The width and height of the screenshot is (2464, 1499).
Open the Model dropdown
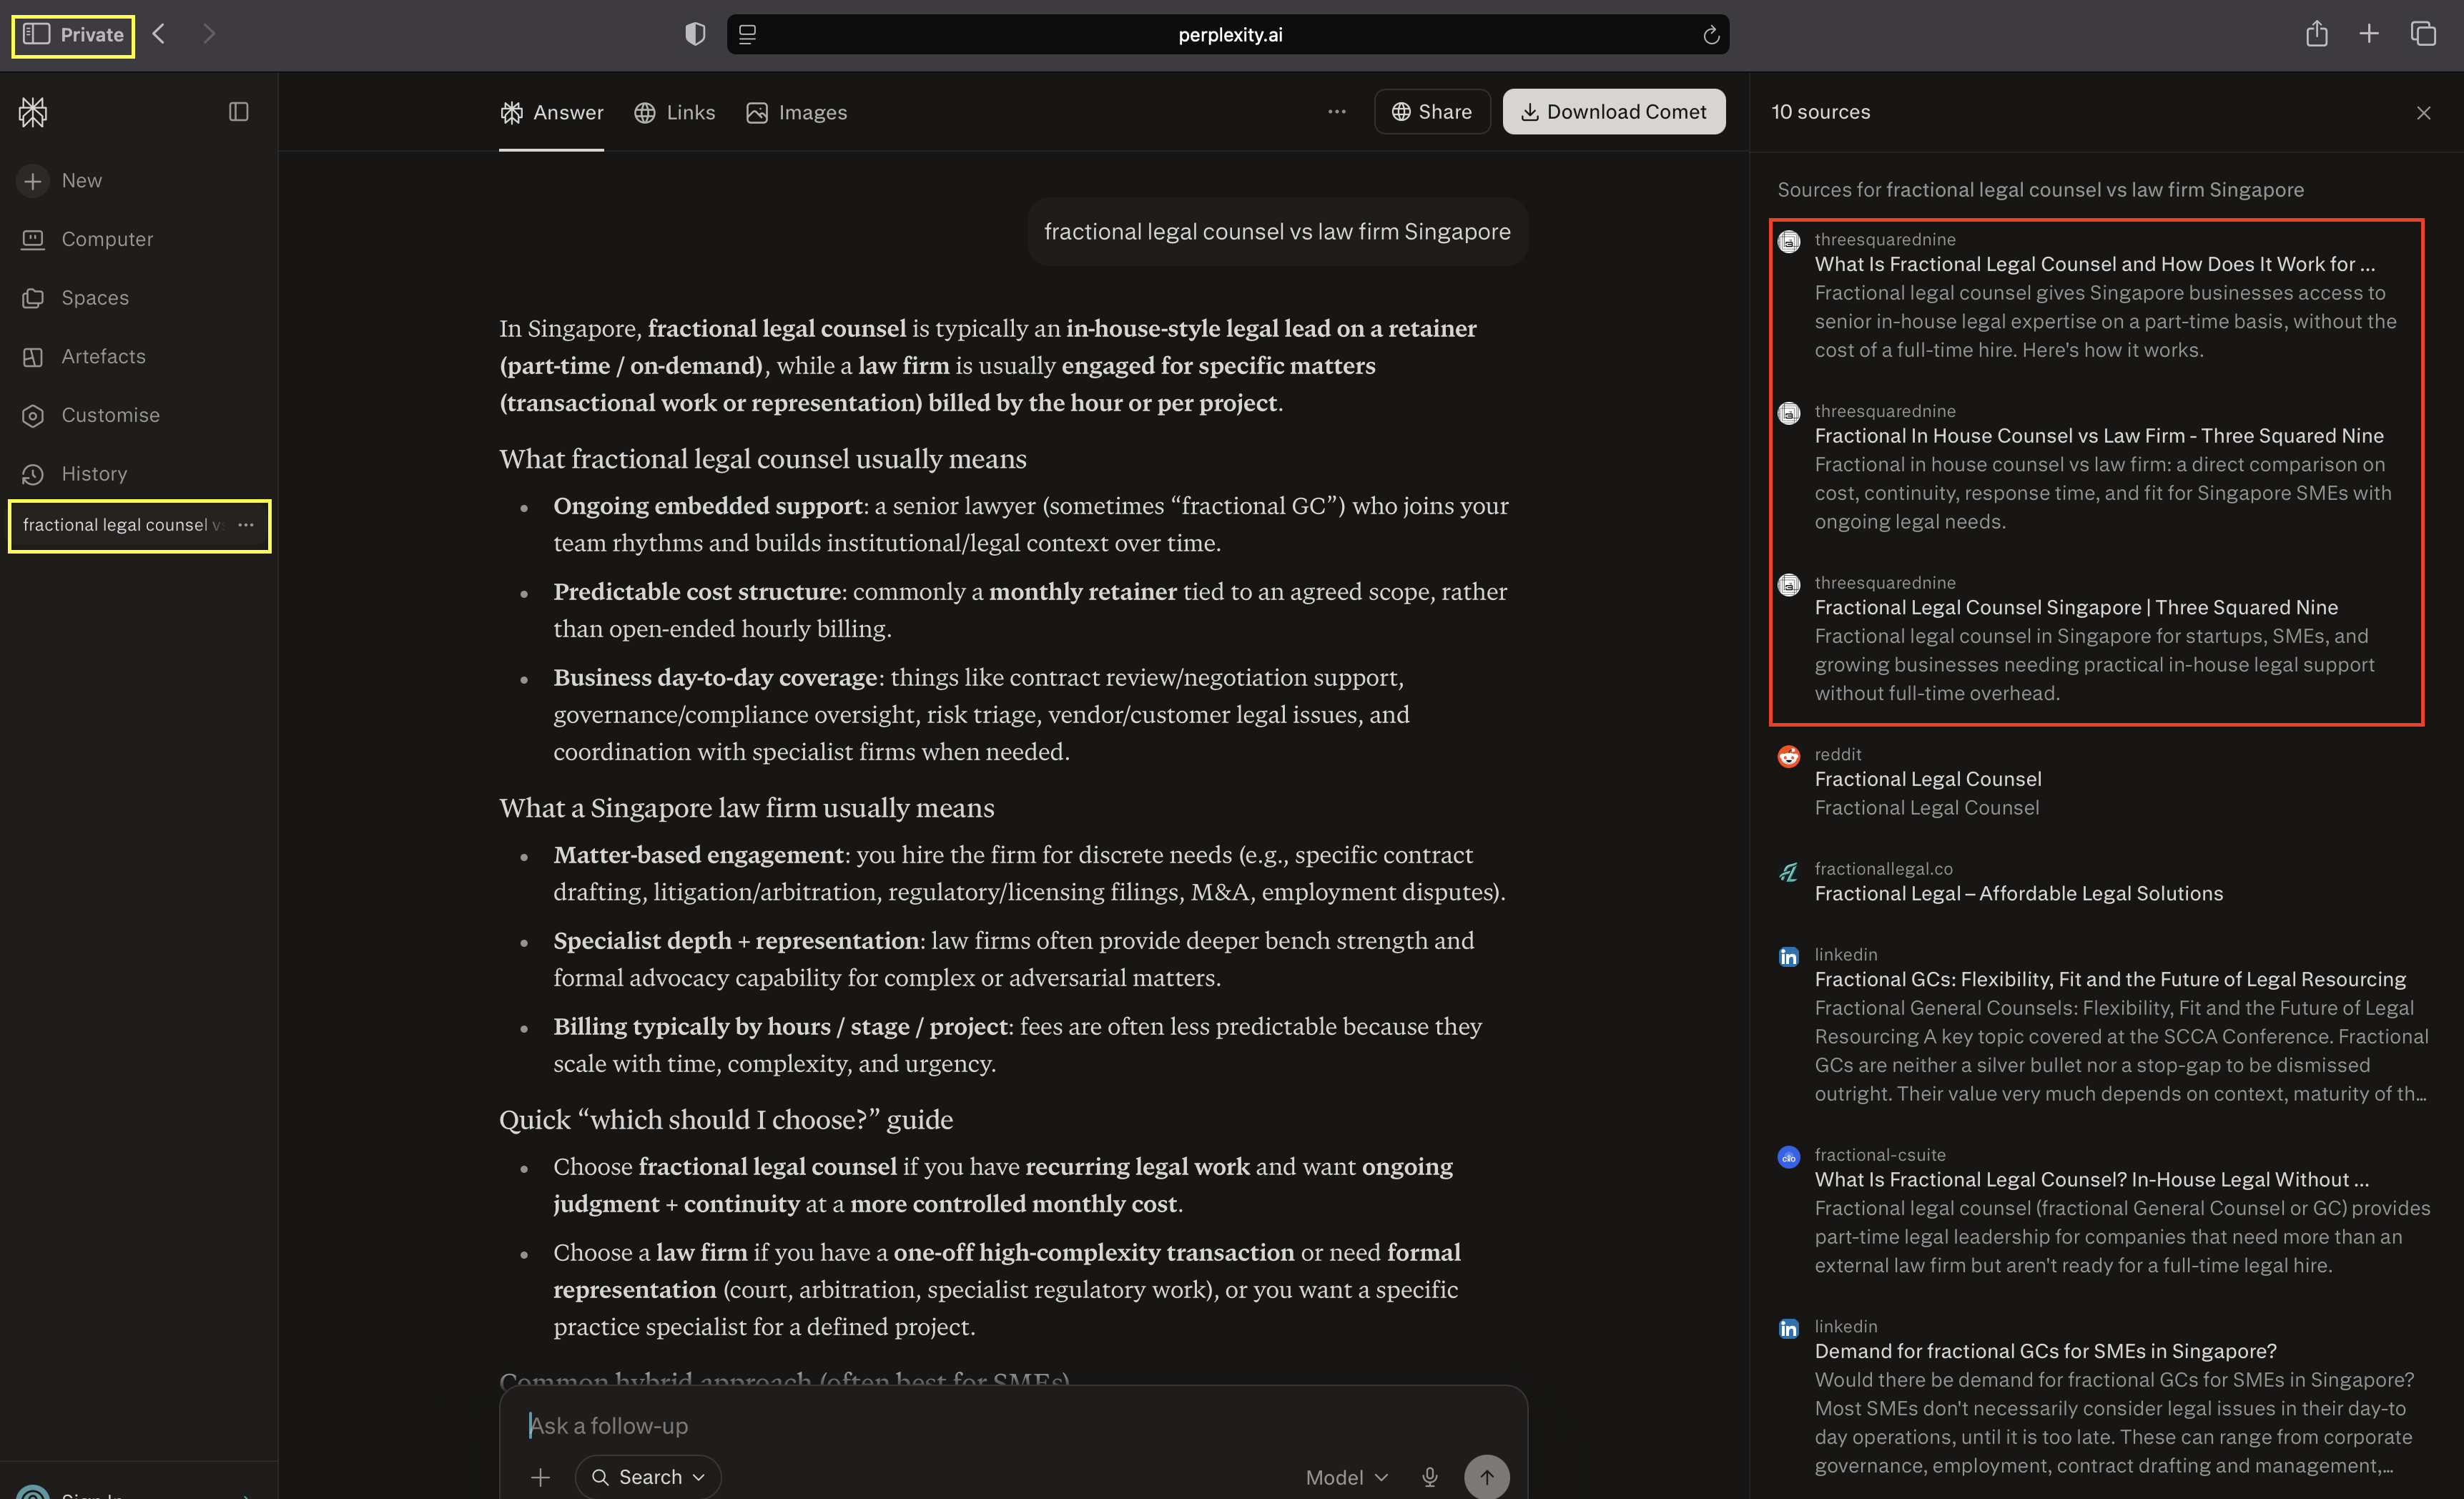pyautogui.click(x=1347, y=1478)
